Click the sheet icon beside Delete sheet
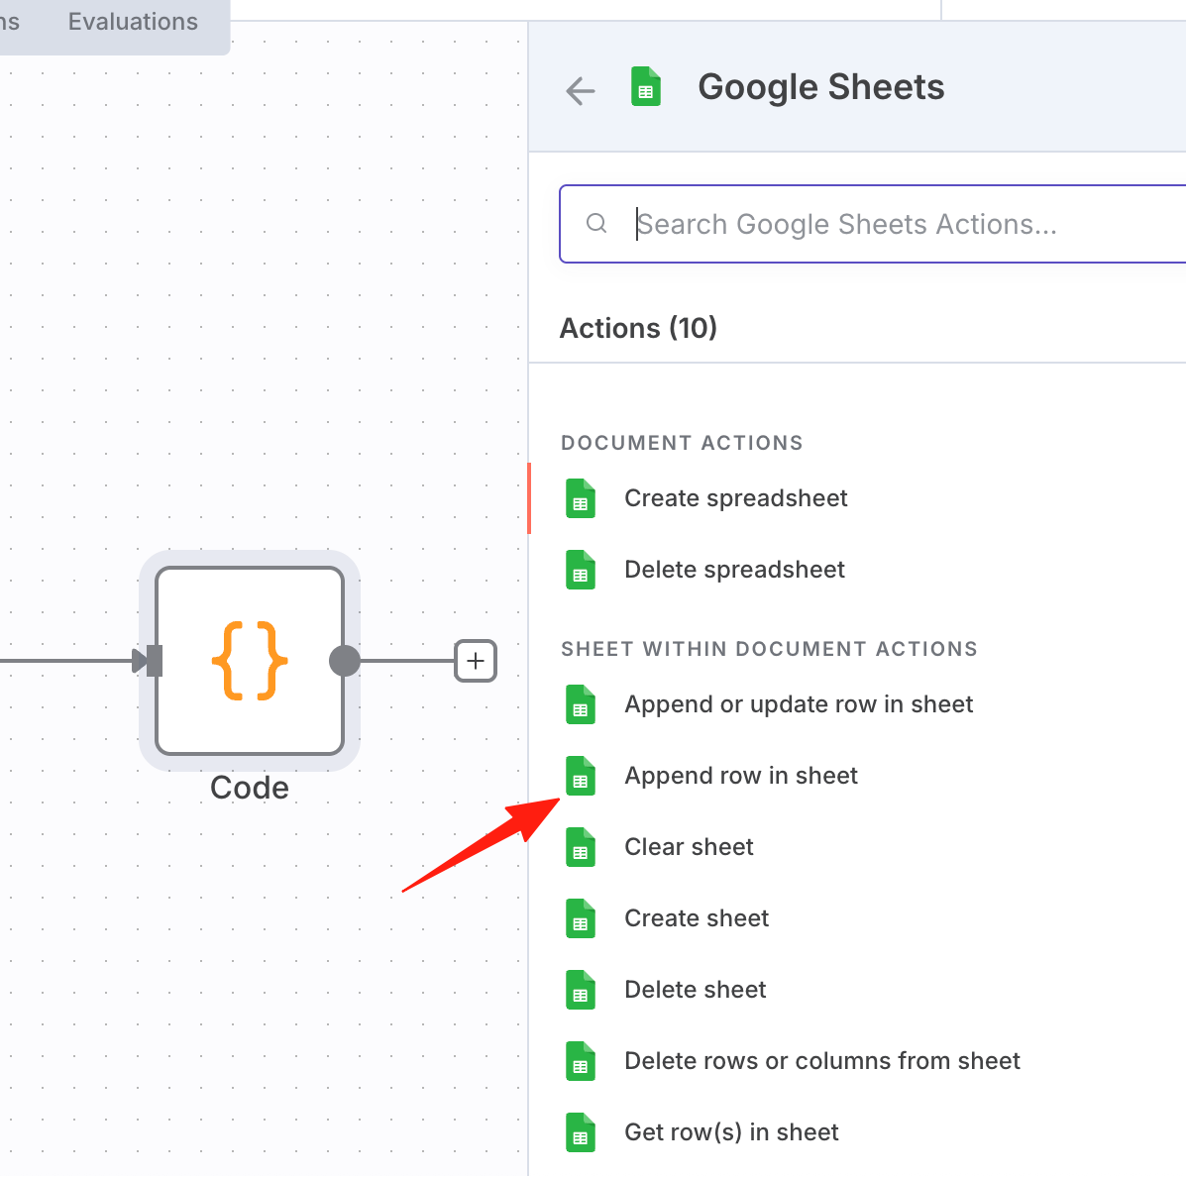The height and width of the screenshot is (1177, 1187). pyautogui.click(x=581, y=990)
